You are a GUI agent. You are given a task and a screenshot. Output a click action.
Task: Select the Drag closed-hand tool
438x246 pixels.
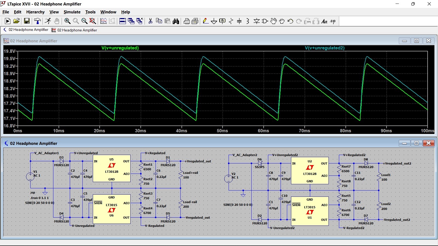pyautogui.click(x=282, y=21)
